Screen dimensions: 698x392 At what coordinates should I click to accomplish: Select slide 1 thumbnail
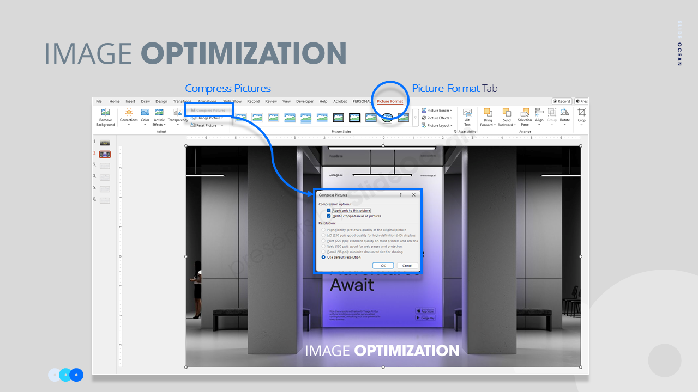105,143
